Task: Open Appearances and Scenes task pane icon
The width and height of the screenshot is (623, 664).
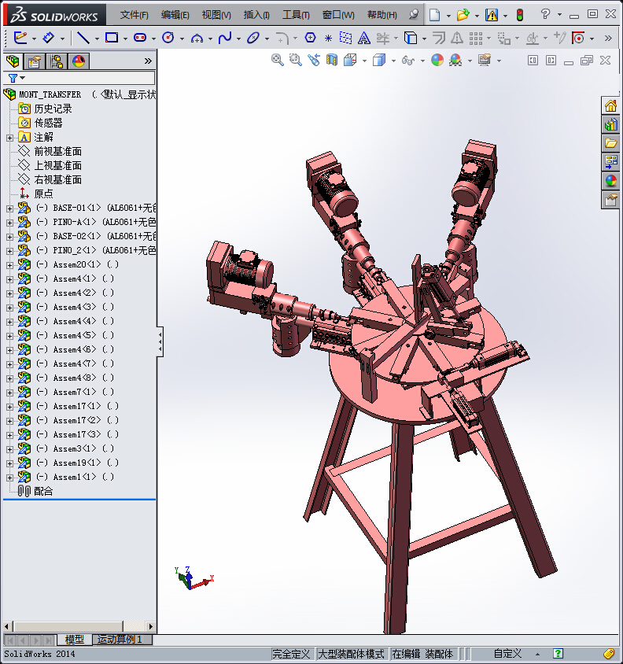Action: click(610, 181)
